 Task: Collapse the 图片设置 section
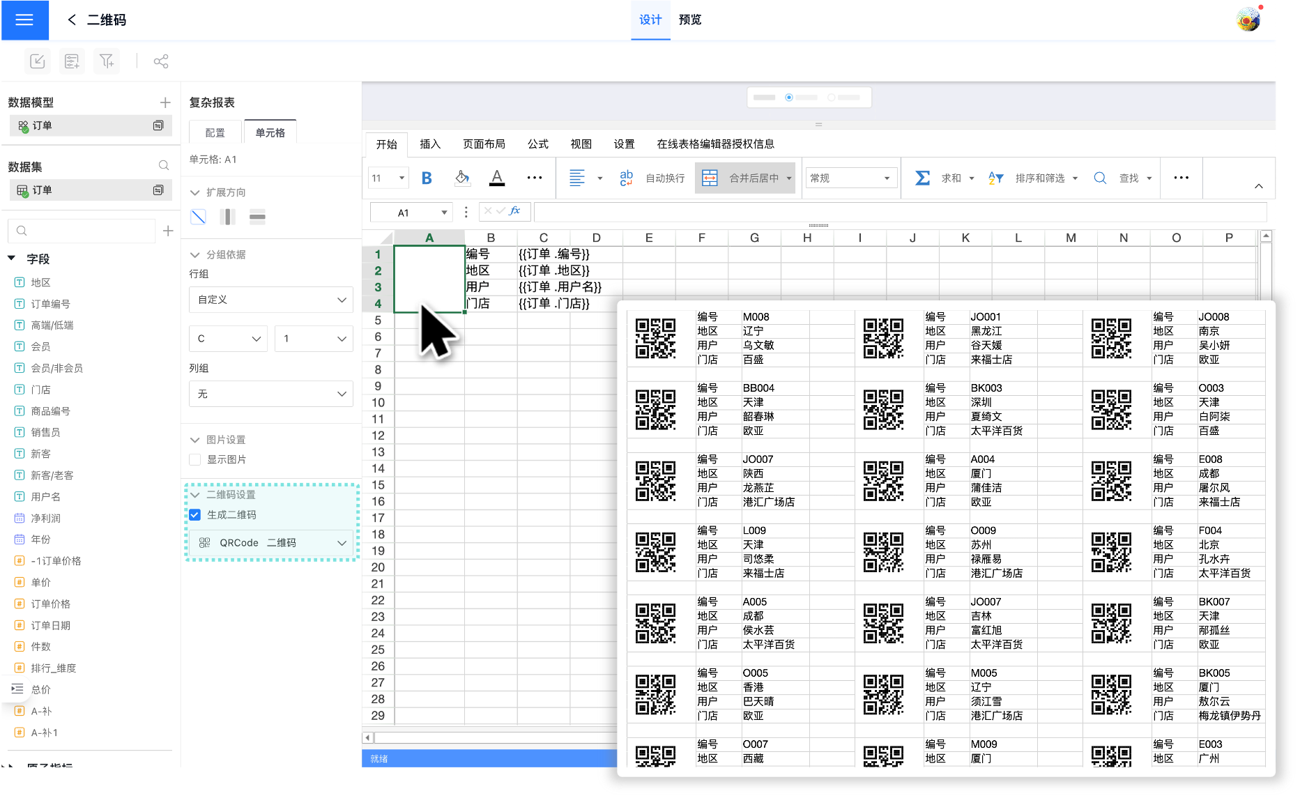tap(195, 440)
